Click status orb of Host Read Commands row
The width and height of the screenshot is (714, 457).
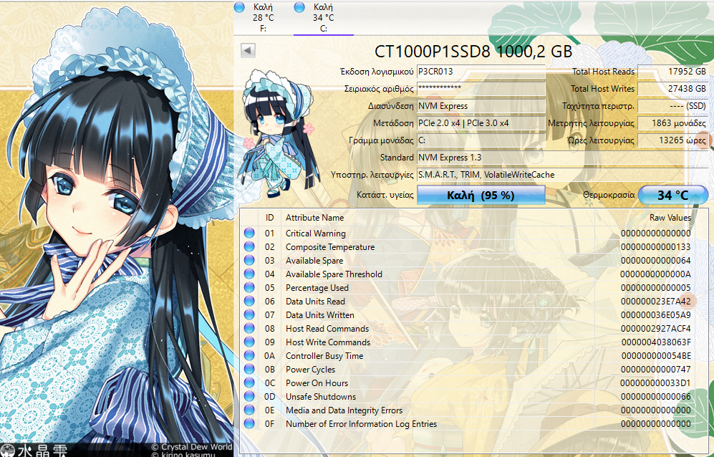[249, 328]
